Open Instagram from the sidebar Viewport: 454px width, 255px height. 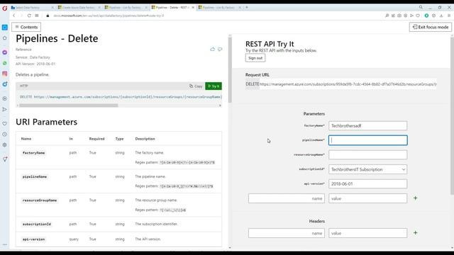point(5,74)
